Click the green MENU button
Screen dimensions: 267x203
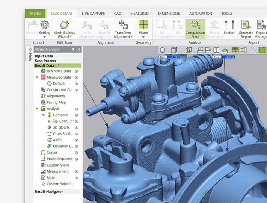(x=35, y=14)
